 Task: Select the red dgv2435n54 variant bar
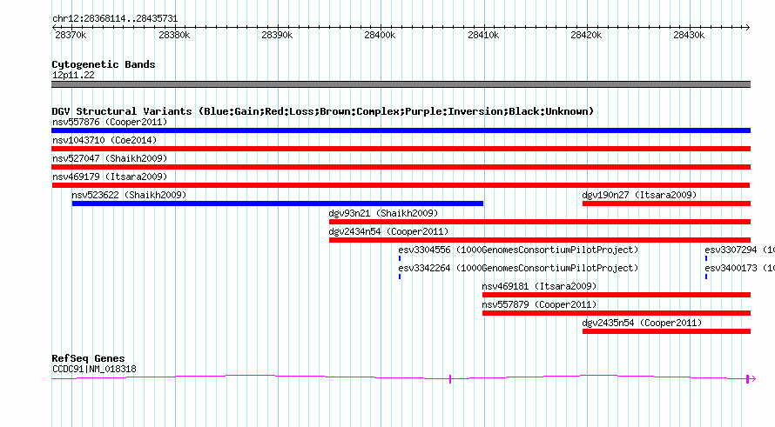[666, 331]
